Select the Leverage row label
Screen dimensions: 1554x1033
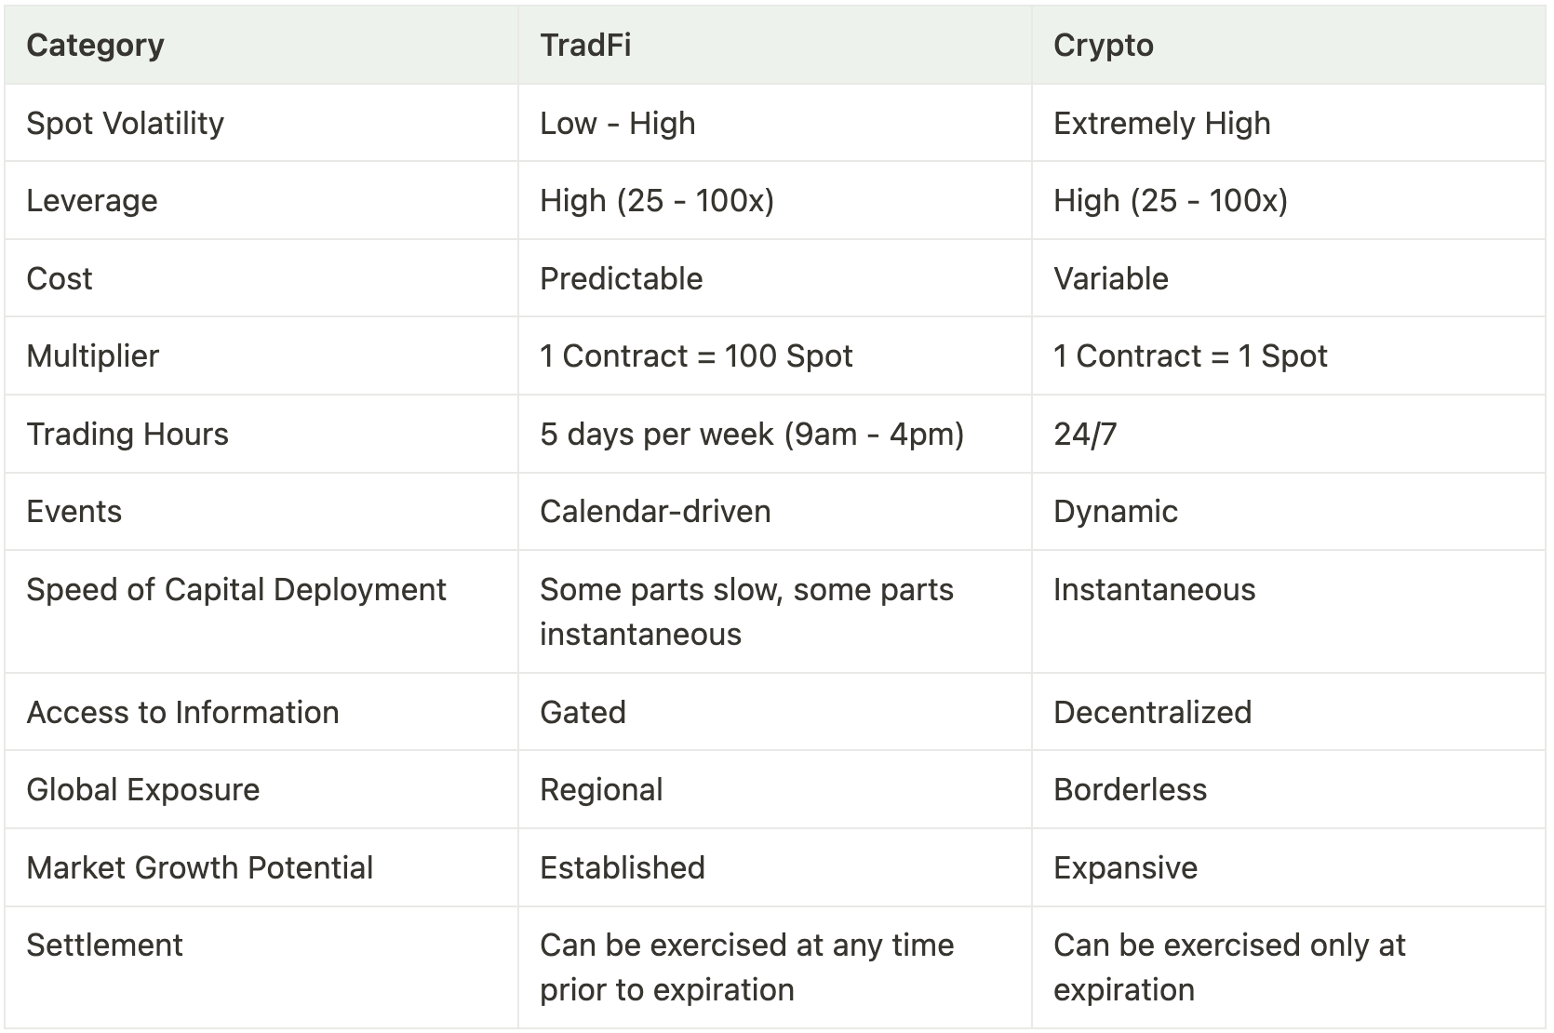coord(92,201)
